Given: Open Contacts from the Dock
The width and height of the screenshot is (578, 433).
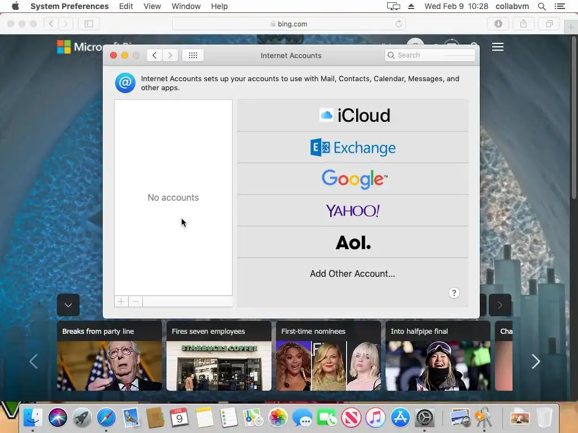Looking at the screenshot, I should pos(155,418).
